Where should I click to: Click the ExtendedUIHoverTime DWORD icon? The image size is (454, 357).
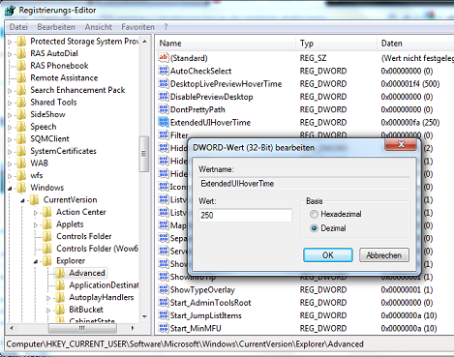(164, 122)
